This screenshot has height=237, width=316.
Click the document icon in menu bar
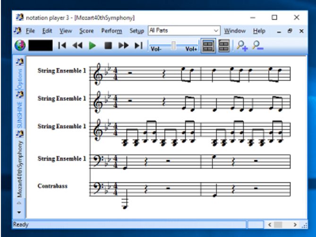pos(17,31)
